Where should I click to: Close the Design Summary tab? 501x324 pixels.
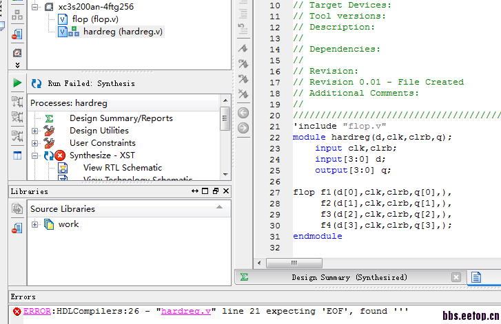tap(456, 277)
